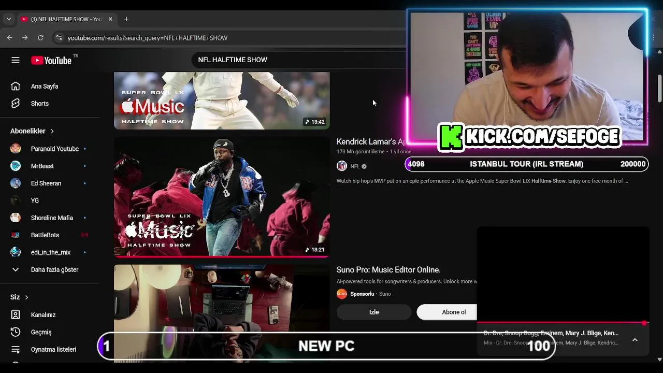Open the tab search dropdown arrow
The height and width of the screenshot is (373, 663).
point(8,19)
